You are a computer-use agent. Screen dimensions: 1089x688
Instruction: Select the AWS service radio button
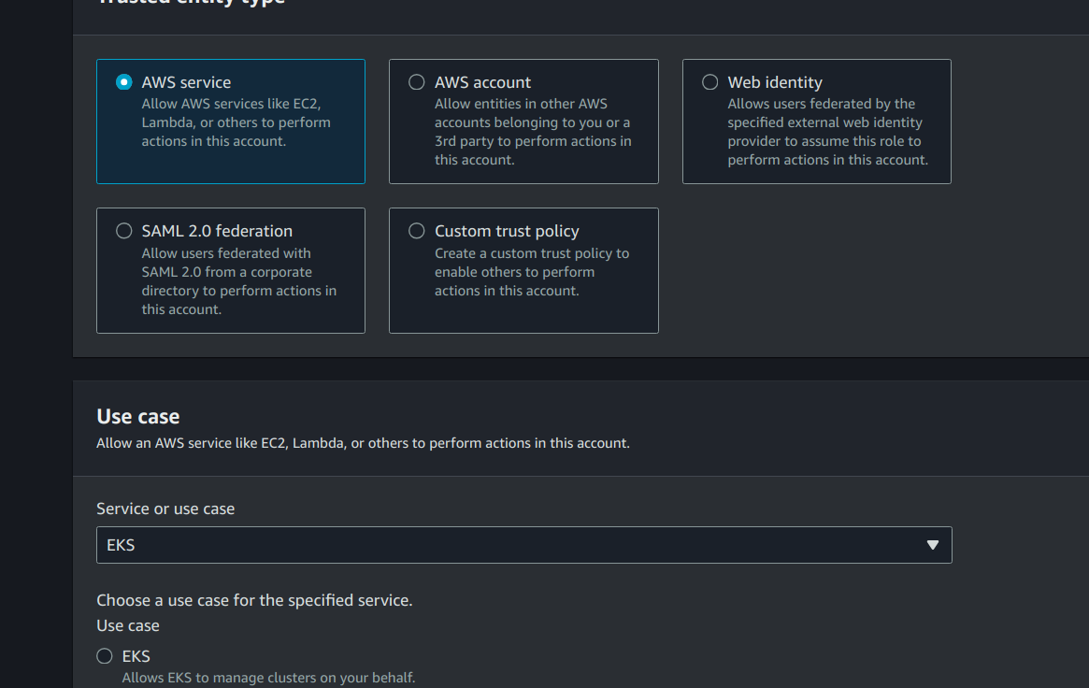coord(123,82)
